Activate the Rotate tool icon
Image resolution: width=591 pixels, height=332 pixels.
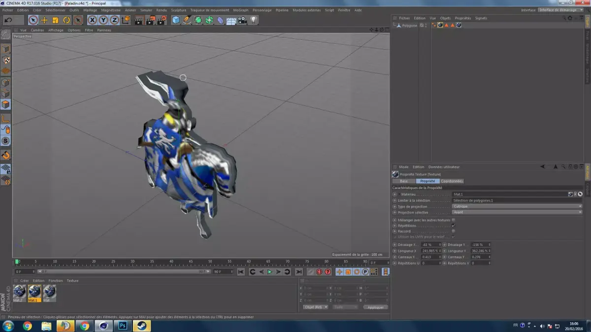[66, 20]
